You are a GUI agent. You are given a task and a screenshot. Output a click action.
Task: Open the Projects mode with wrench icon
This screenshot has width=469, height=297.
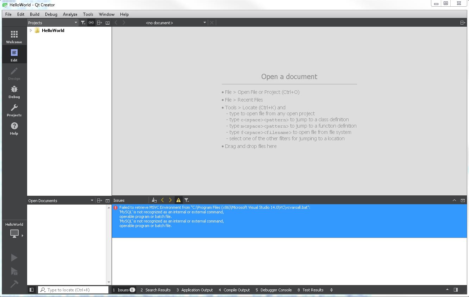point(14,110)
